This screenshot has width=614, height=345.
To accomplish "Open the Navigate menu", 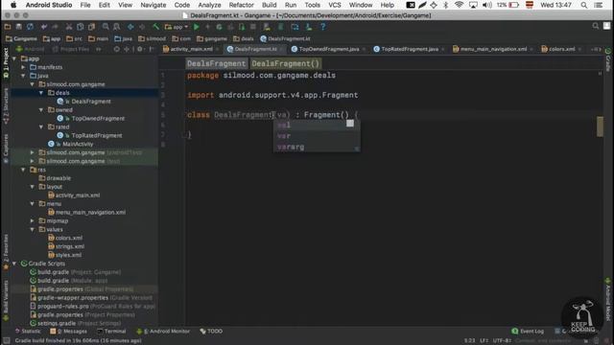I will 153,5.
